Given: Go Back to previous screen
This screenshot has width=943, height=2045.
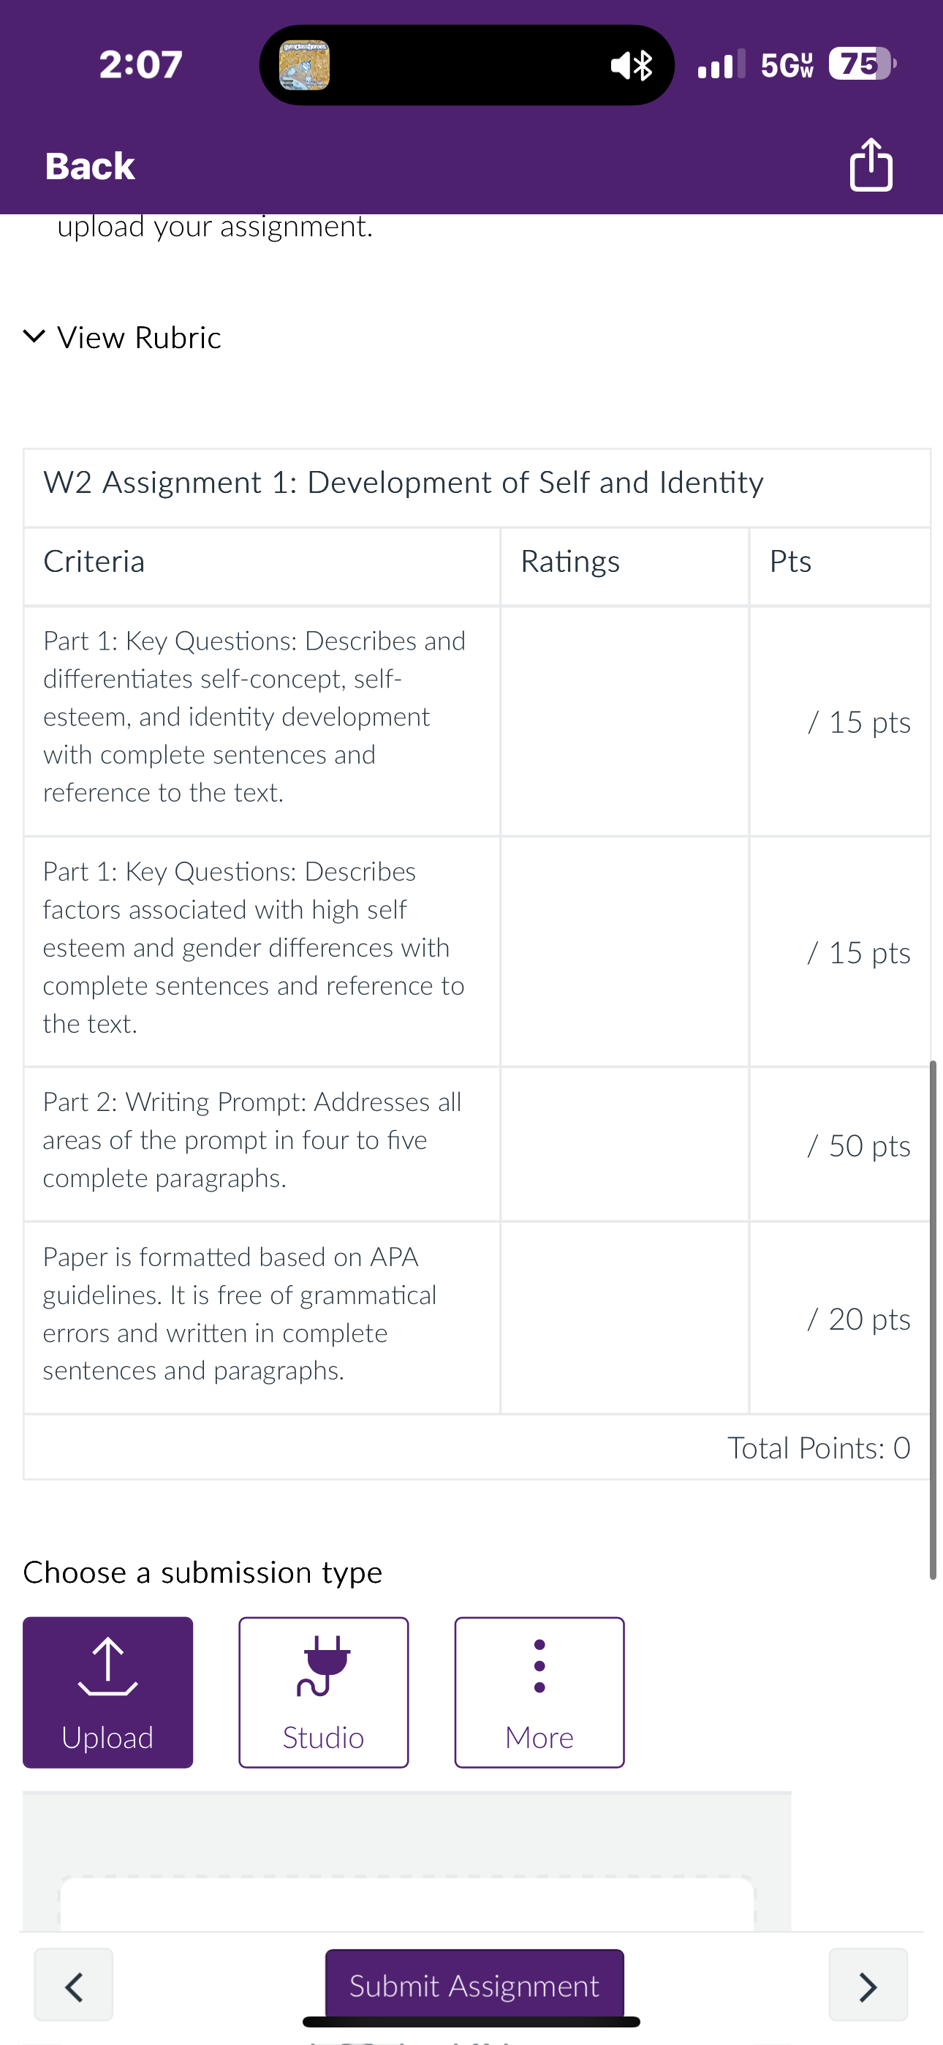Looking at the screenshot, I should 90,166.
